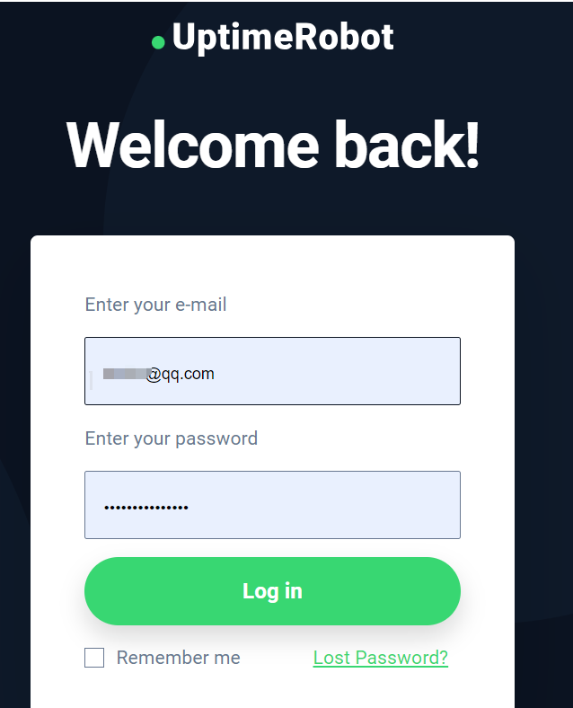Click the Enter your password label

coord(172,438)
